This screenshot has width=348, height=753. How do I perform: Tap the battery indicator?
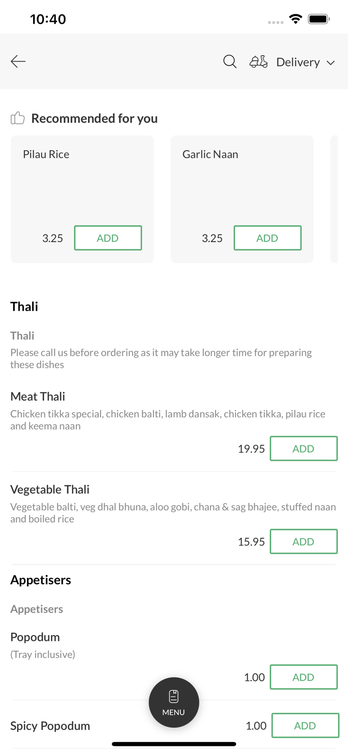tap(319, 18)
